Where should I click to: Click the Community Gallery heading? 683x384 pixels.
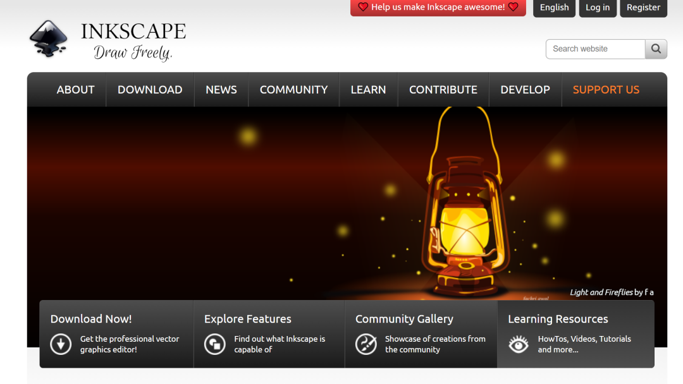(404, 319)
